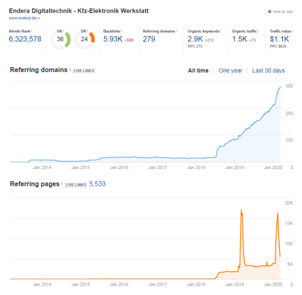Click Jan 2020 on Referring pages chart axis
The image size is (302, 295).
click(273, 285)
